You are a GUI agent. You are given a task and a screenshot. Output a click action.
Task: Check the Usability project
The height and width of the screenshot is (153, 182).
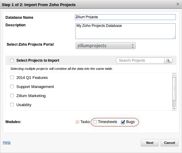(x=12, y=105)
